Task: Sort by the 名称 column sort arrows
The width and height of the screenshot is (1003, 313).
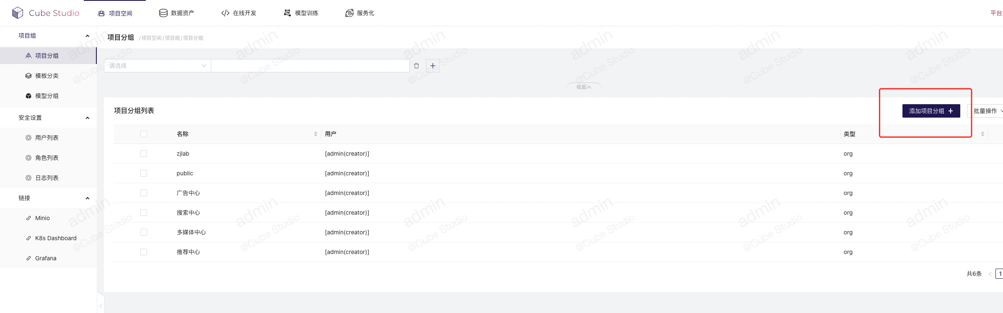Action: click(x=315, y=134)
